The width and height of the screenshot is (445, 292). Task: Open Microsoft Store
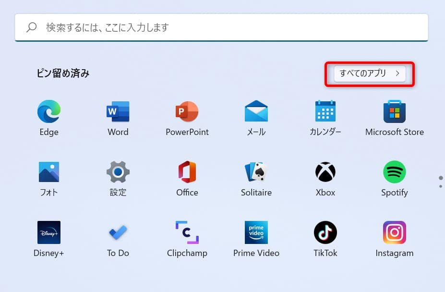tap(395, 112)
